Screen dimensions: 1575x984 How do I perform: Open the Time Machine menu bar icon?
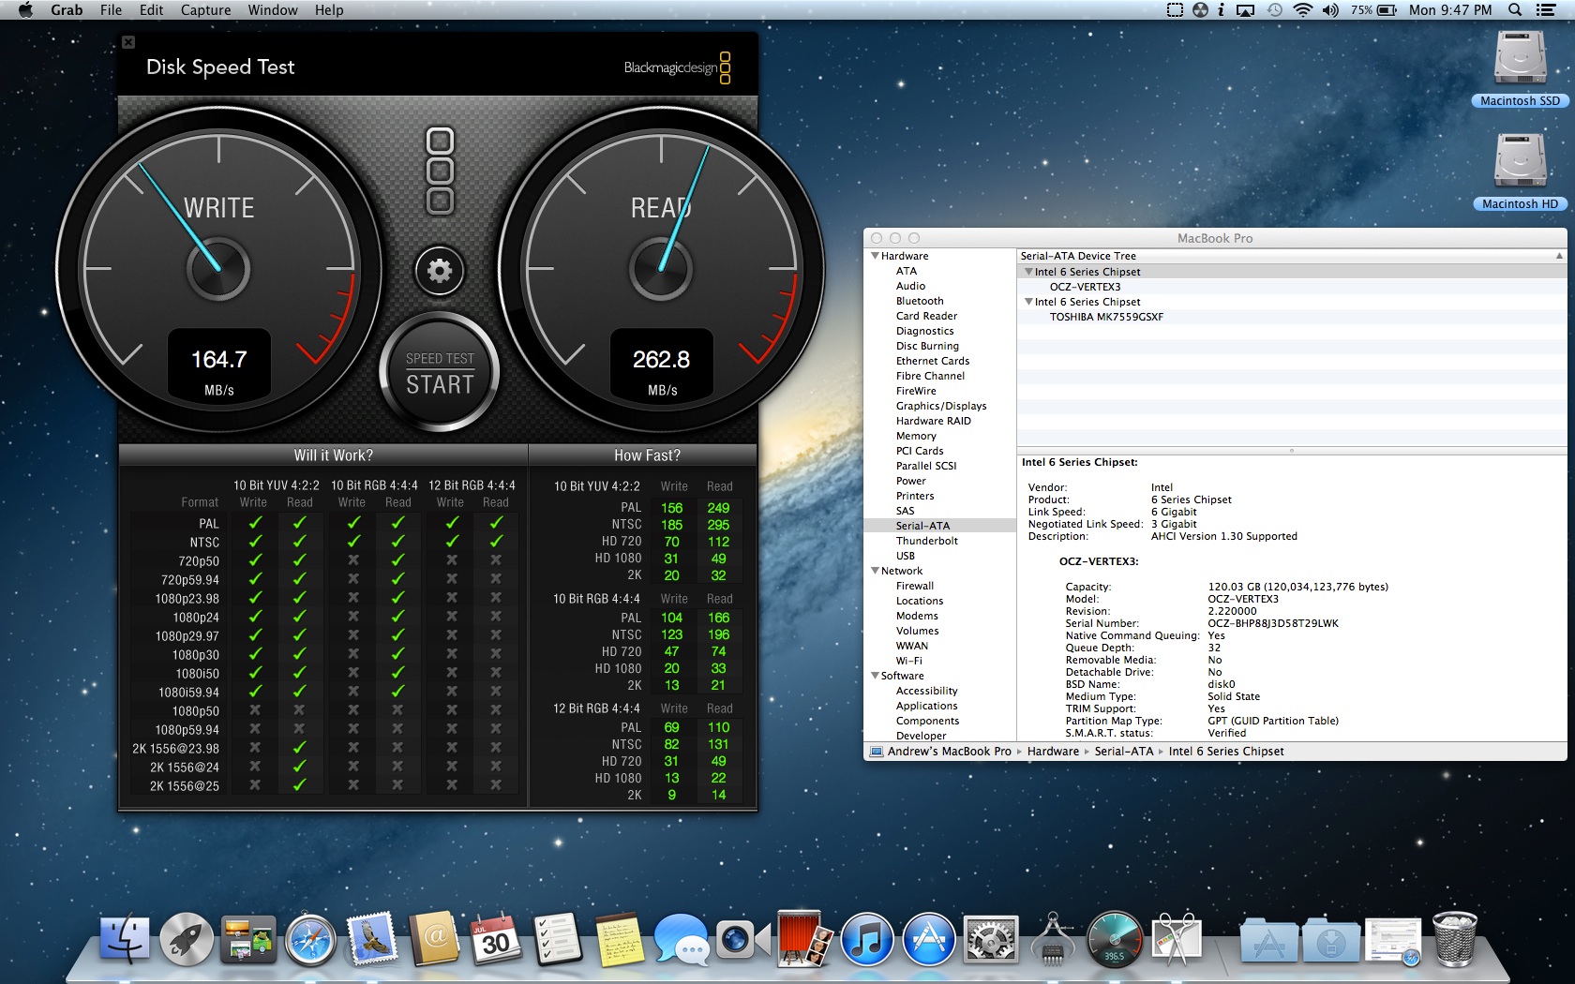(1274, 10)
